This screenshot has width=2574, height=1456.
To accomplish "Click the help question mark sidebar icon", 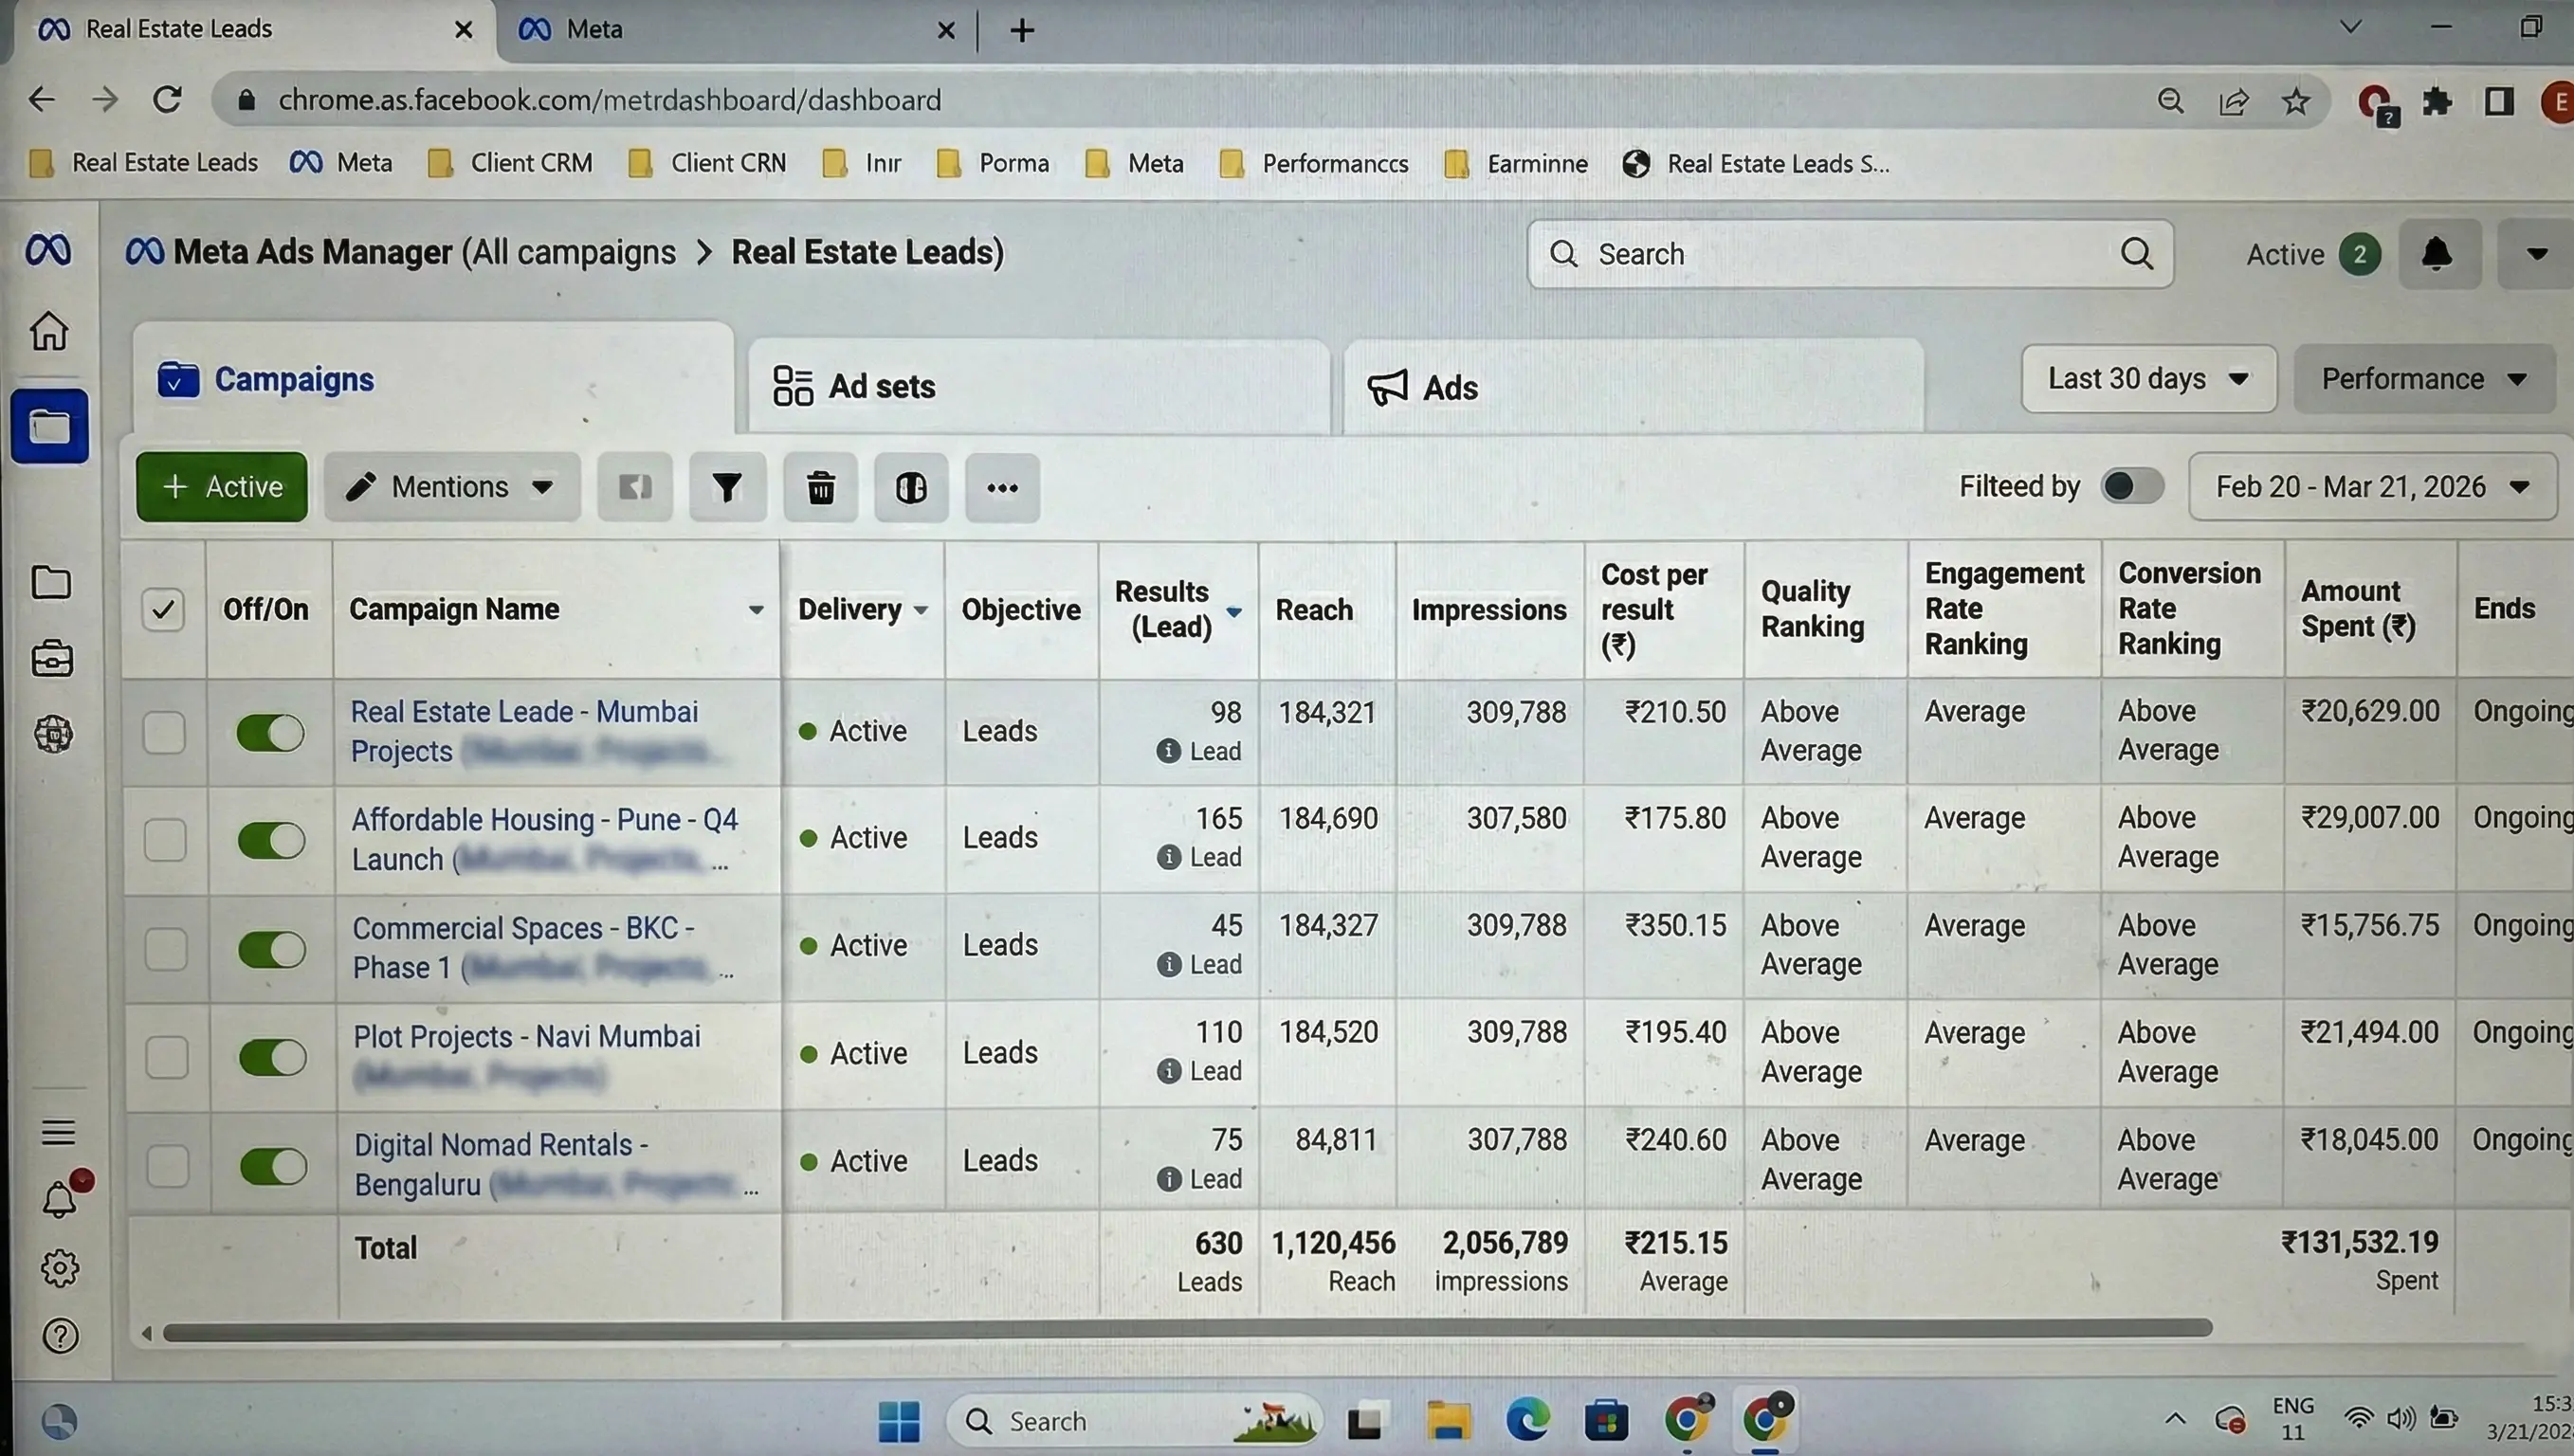I will tap(60, 1336).
